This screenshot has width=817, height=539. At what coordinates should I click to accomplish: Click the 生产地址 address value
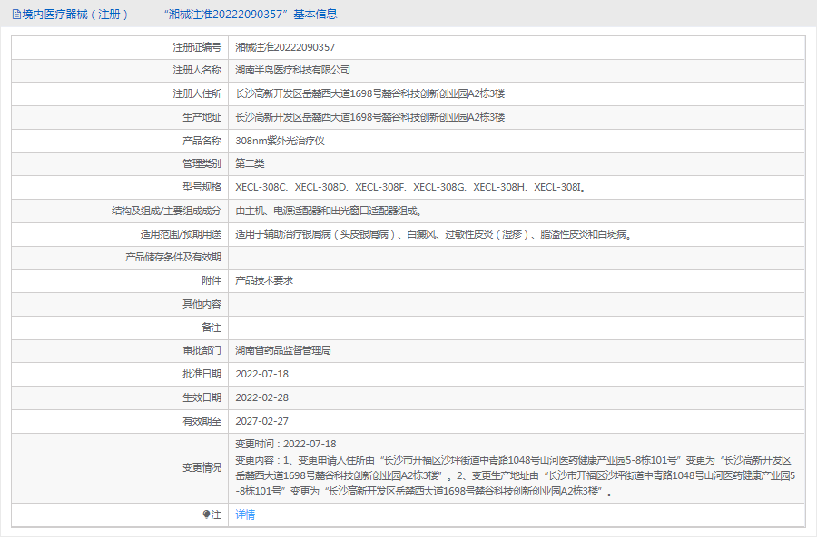coord(370,117)
